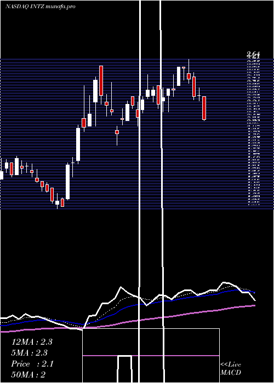Click the 2.64 top price label
Image resolution: width=274 pixels, height=383 pixels.
pyautogui.click(x=253, y=54)
